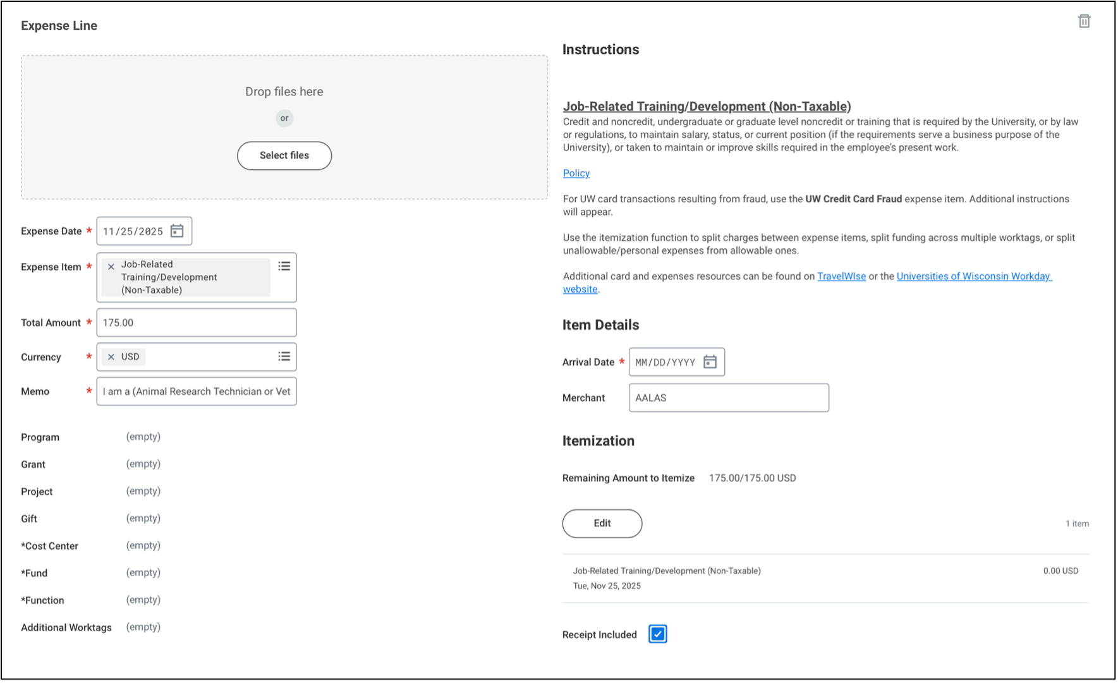This screenshot has width=1118, height=683.
Task: Click the Drop files here area
Action: tap(284, 92)
